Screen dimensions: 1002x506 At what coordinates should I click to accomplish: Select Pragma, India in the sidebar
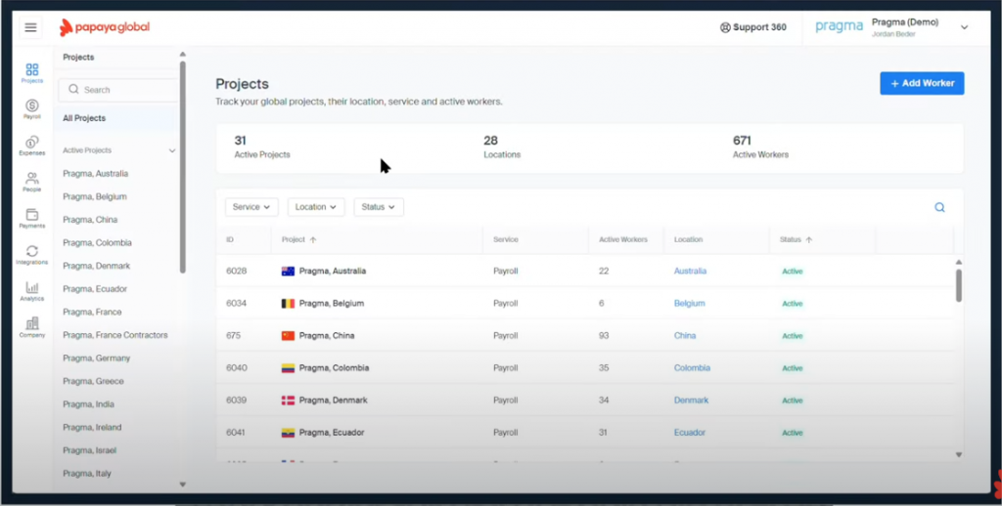89,403
